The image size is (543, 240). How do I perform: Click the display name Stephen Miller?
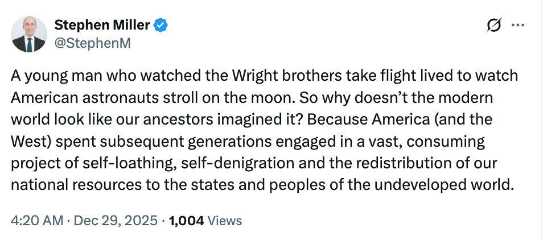pyautogui.click(x=103, y=25)
